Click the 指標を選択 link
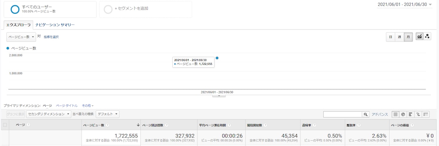This screenshot has width=439, height=146. [x=51, y=37]
